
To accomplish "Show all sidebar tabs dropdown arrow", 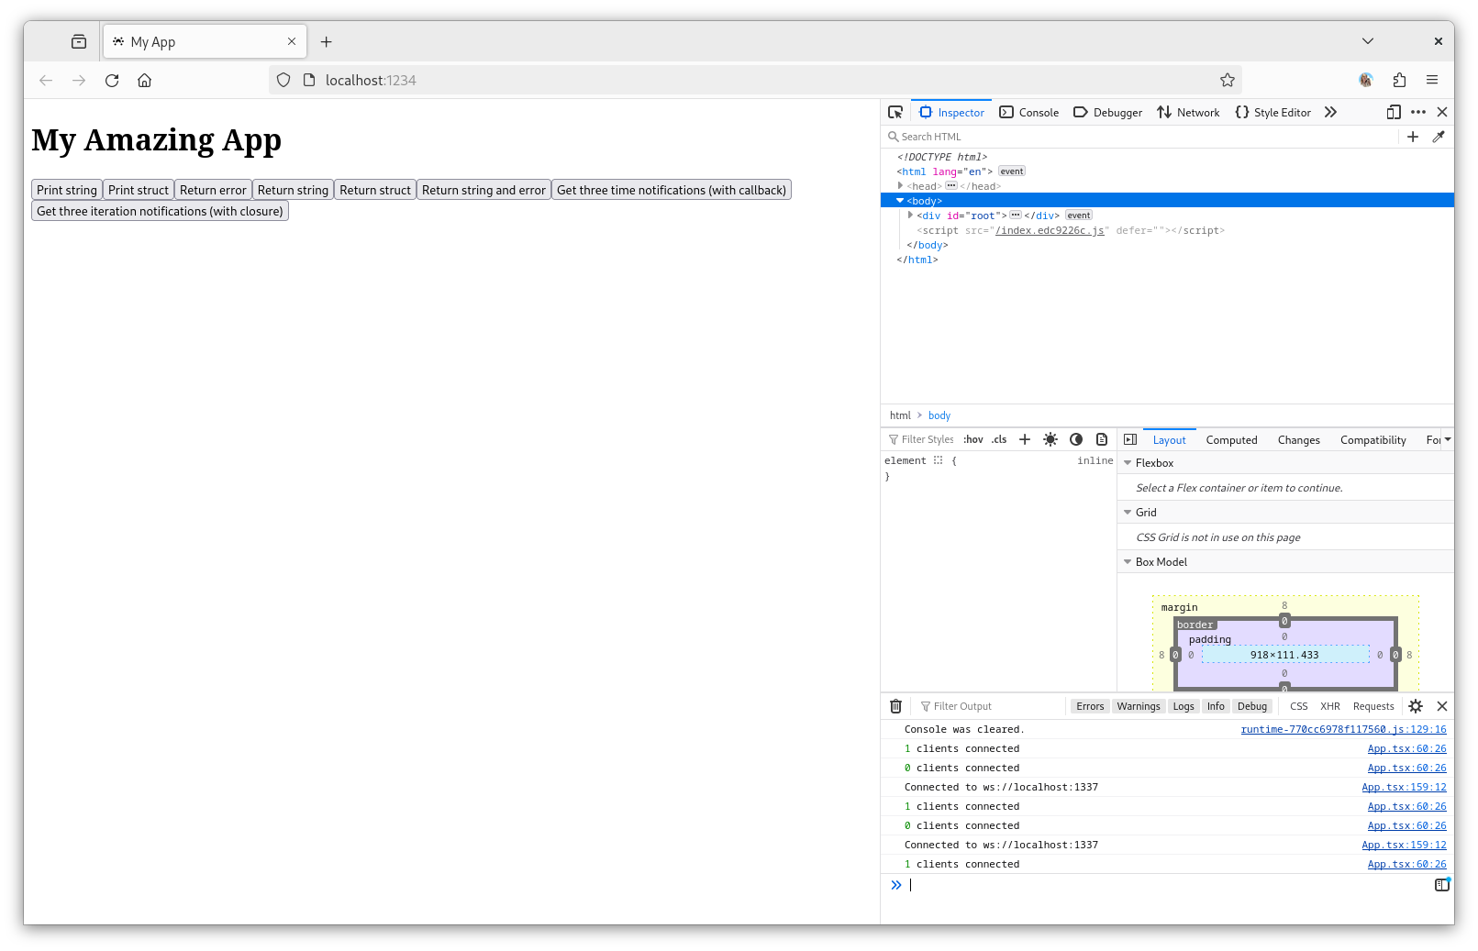I will [1448, 439].
